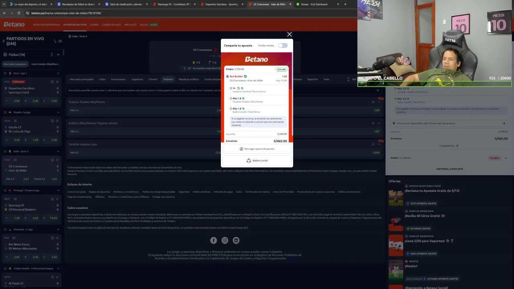
Task: Collapse Total de tarjetas rojas market
Action: 379,144
